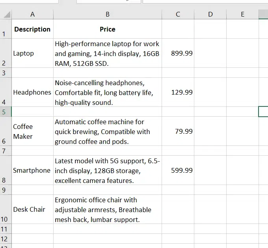The height and width of the screenshot is (248, 268).
Task: Select row 3 header
Action: tap(6, 73)
